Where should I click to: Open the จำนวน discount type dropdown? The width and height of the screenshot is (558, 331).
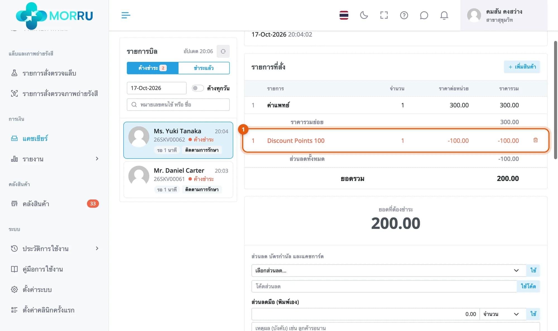[x=503, y=314]
